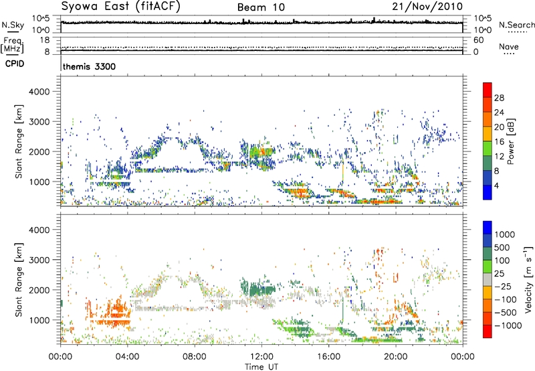Click the 'themis 3300' CPID text
Viewport: 535px width, 371px height.
click(89, 66)
